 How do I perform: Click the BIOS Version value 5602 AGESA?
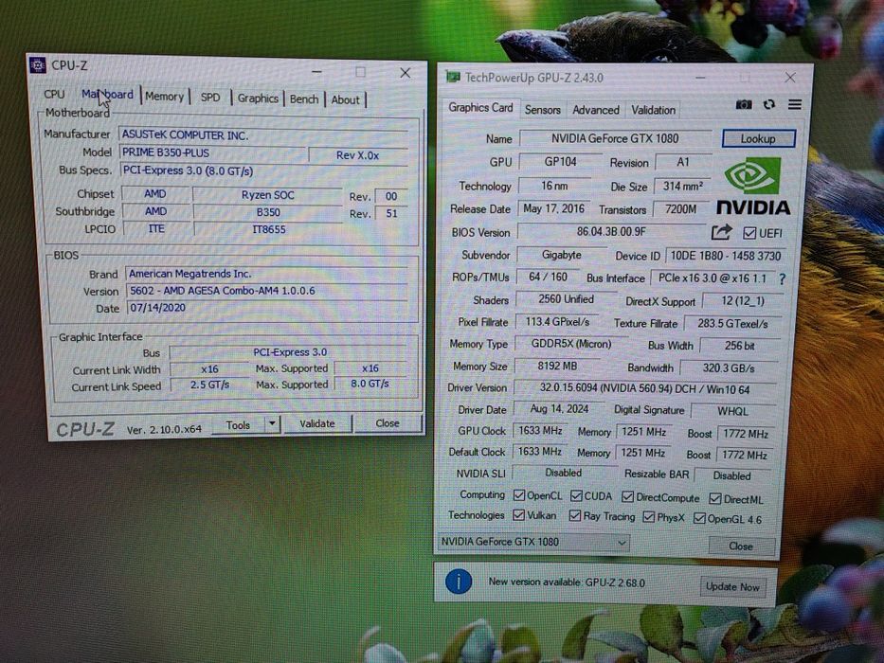[266, 291]
